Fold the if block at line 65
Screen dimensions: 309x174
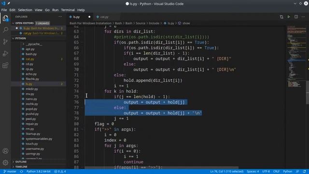tap(83, 42)
